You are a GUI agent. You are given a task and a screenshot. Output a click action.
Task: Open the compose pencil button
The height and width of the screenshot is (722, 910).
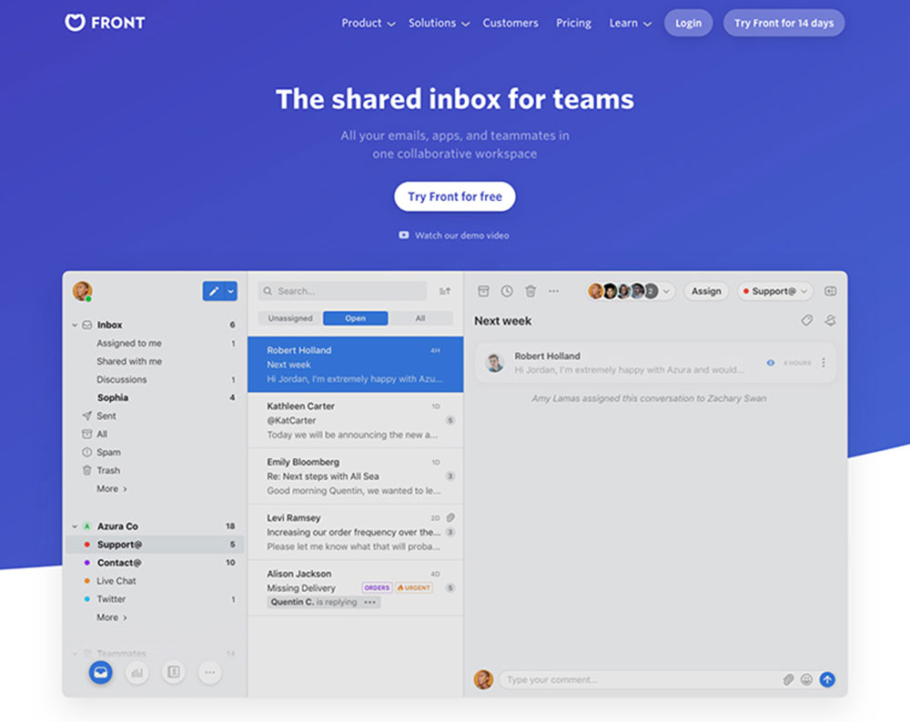click(x=214, y=291)
